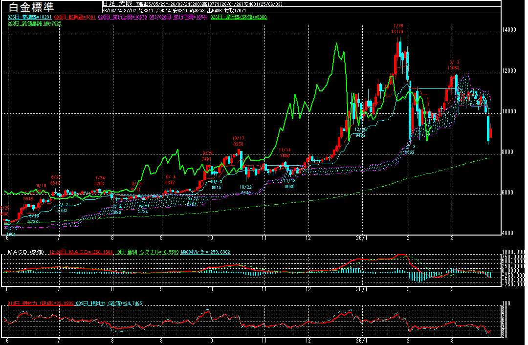Click the 10/22 low marker label

(x=245, y=190)
